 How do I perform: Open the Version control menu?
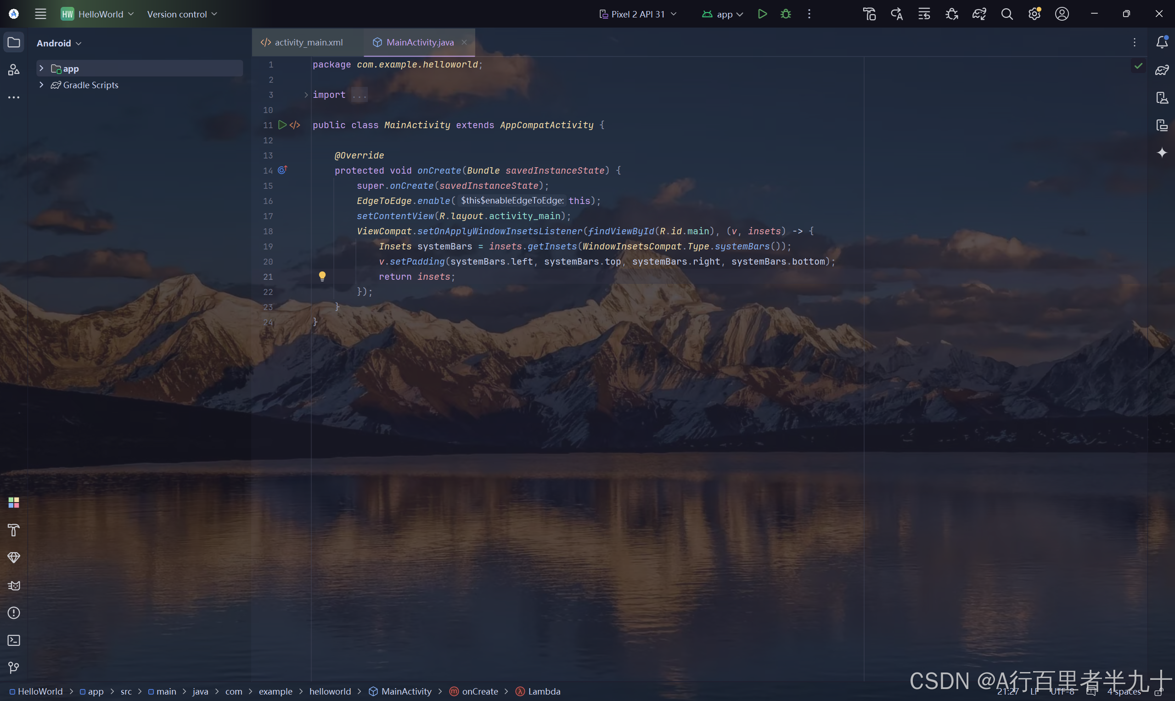182,14
